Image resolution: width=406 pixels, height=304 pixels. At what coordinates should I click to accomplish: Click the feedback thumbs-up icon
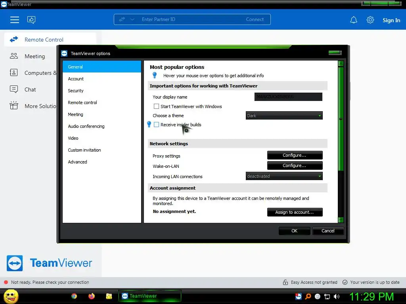click(31, 20)
